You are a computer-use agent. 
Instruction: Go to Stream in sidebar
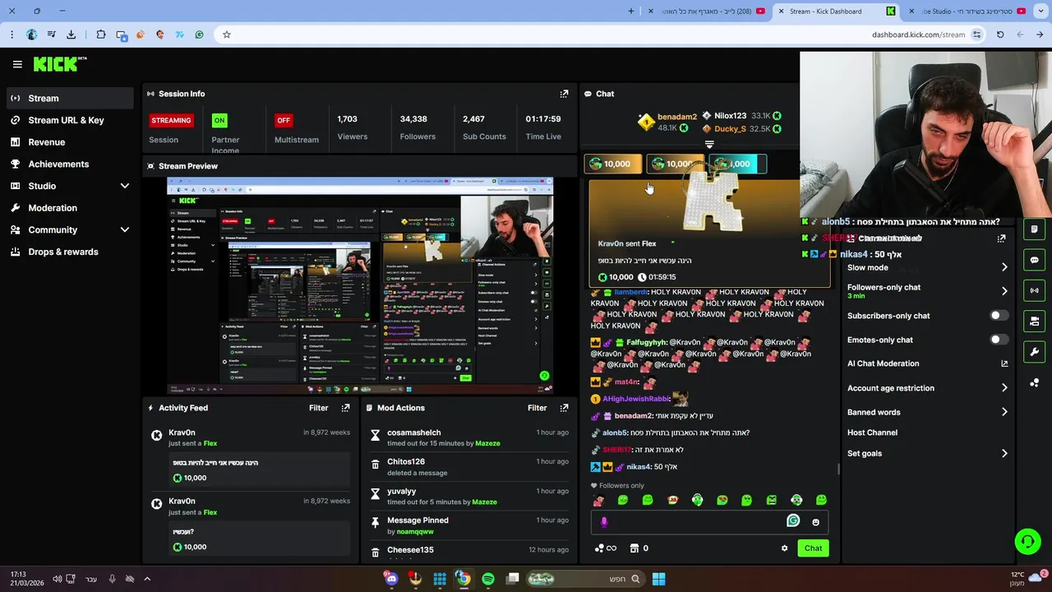70,98
